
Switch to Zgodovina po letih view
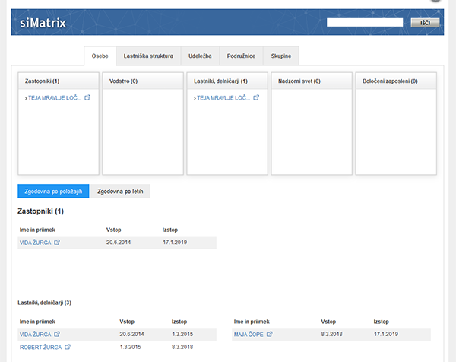[x=120, y=191]
